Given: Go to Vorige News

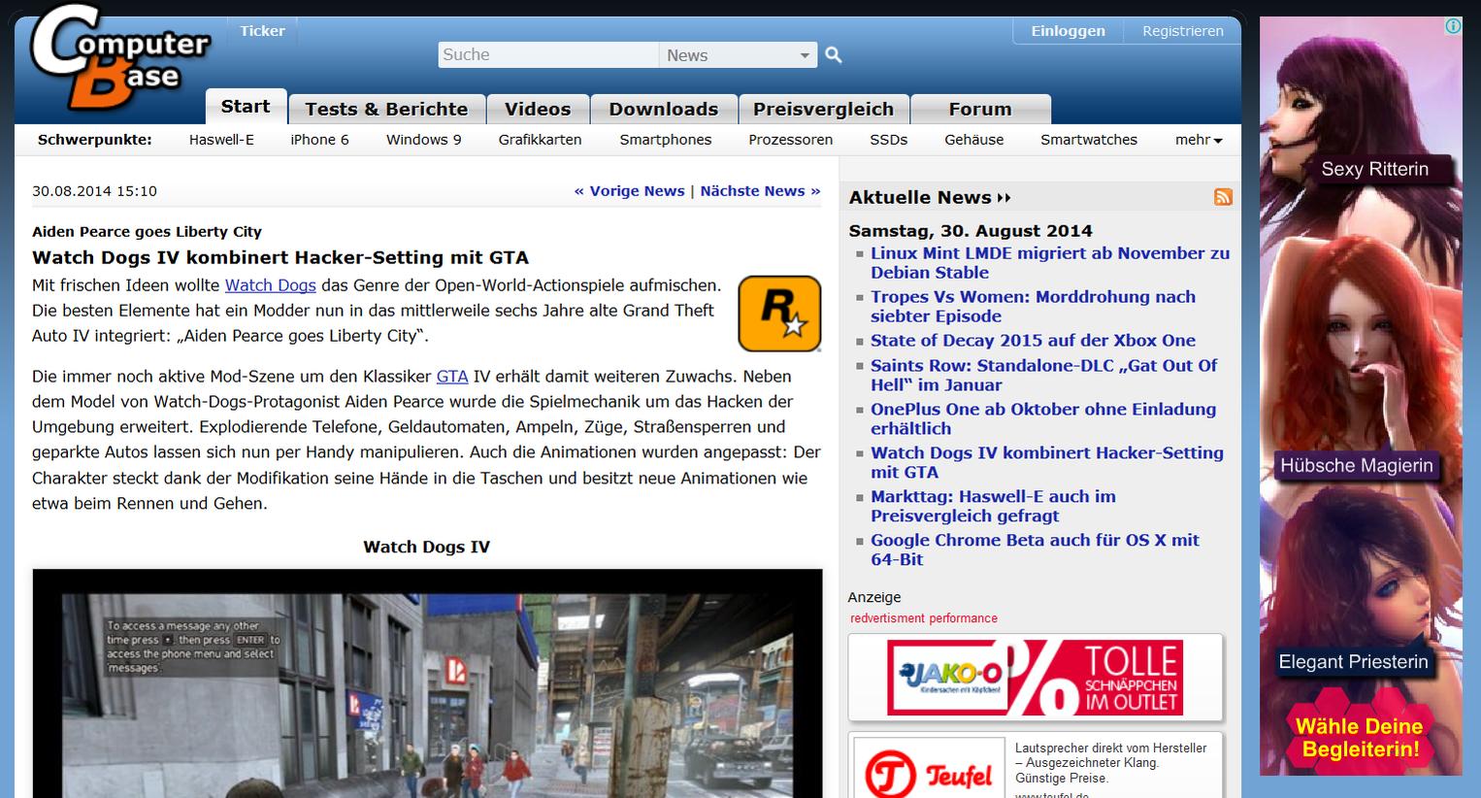Looking at the screenshot, I should pos(629,191).
